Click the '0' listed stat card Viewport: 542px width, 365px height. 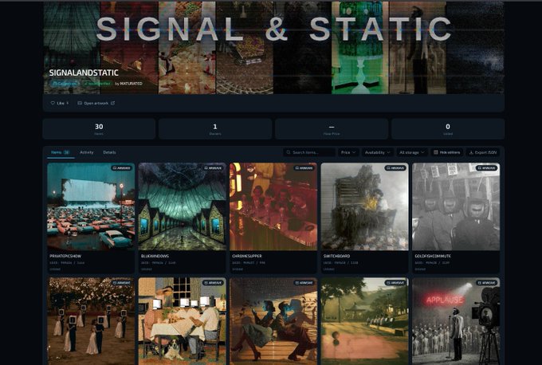pos(448,129)
